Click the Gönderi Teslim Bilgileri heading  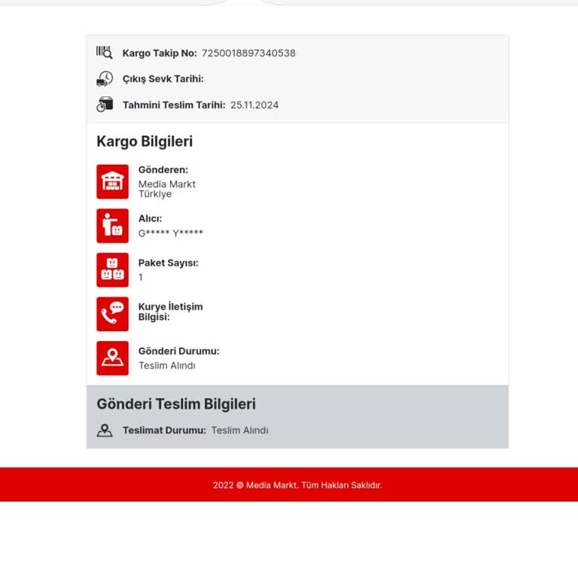176,404
